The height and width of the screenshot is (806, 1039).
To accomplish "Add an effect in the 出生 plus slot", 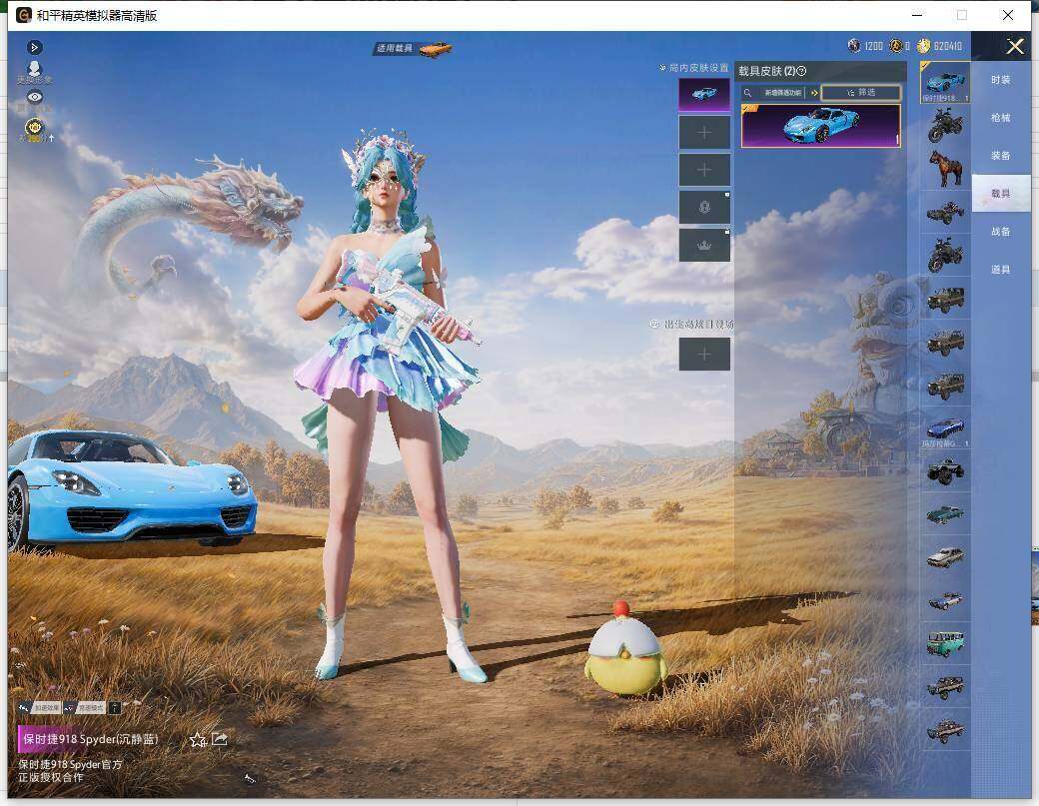I will (x=704, y=355).
